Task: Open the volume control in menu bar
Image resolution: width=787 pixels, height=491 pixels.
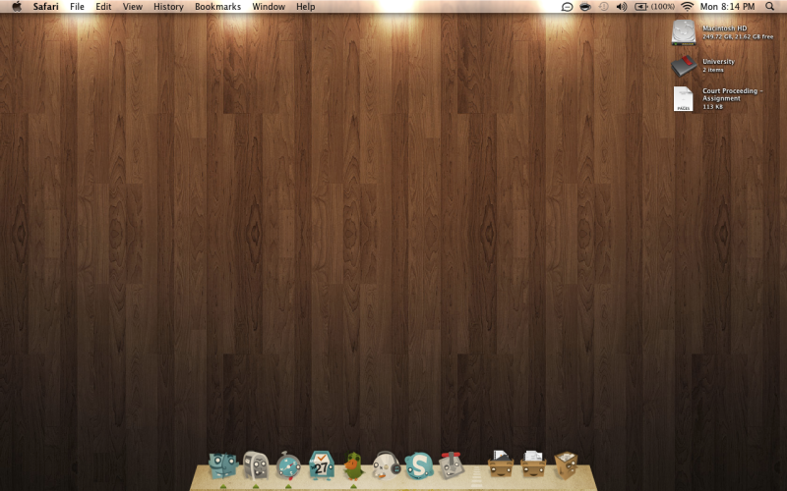Action: [622, 7]
